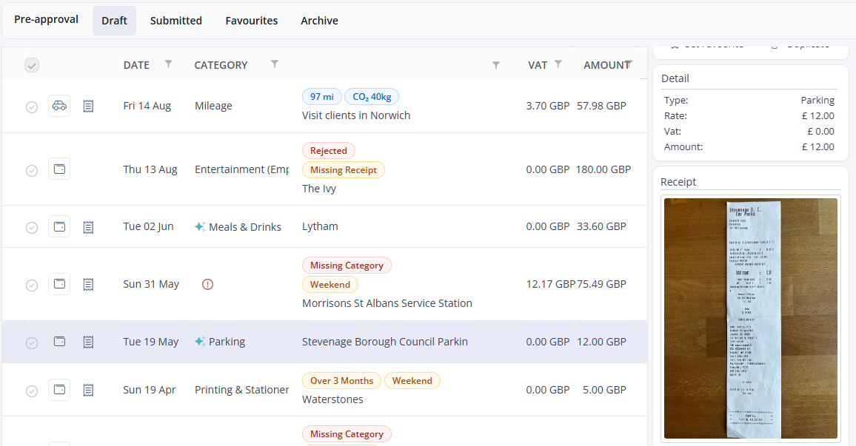This screenshot has height=446, width=856.
Task: Go to the Favourites tab
Action: click(252, 21)
